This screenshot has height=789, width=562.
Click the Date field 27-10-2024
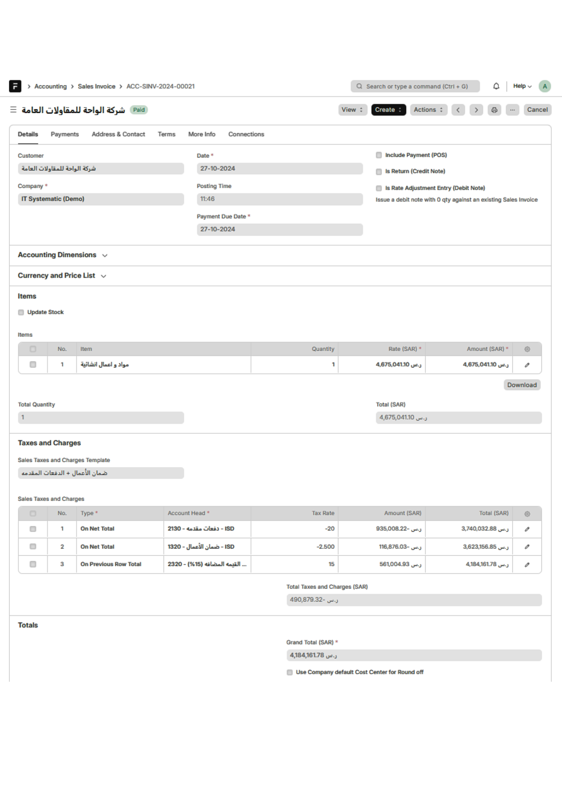(280, 169)
